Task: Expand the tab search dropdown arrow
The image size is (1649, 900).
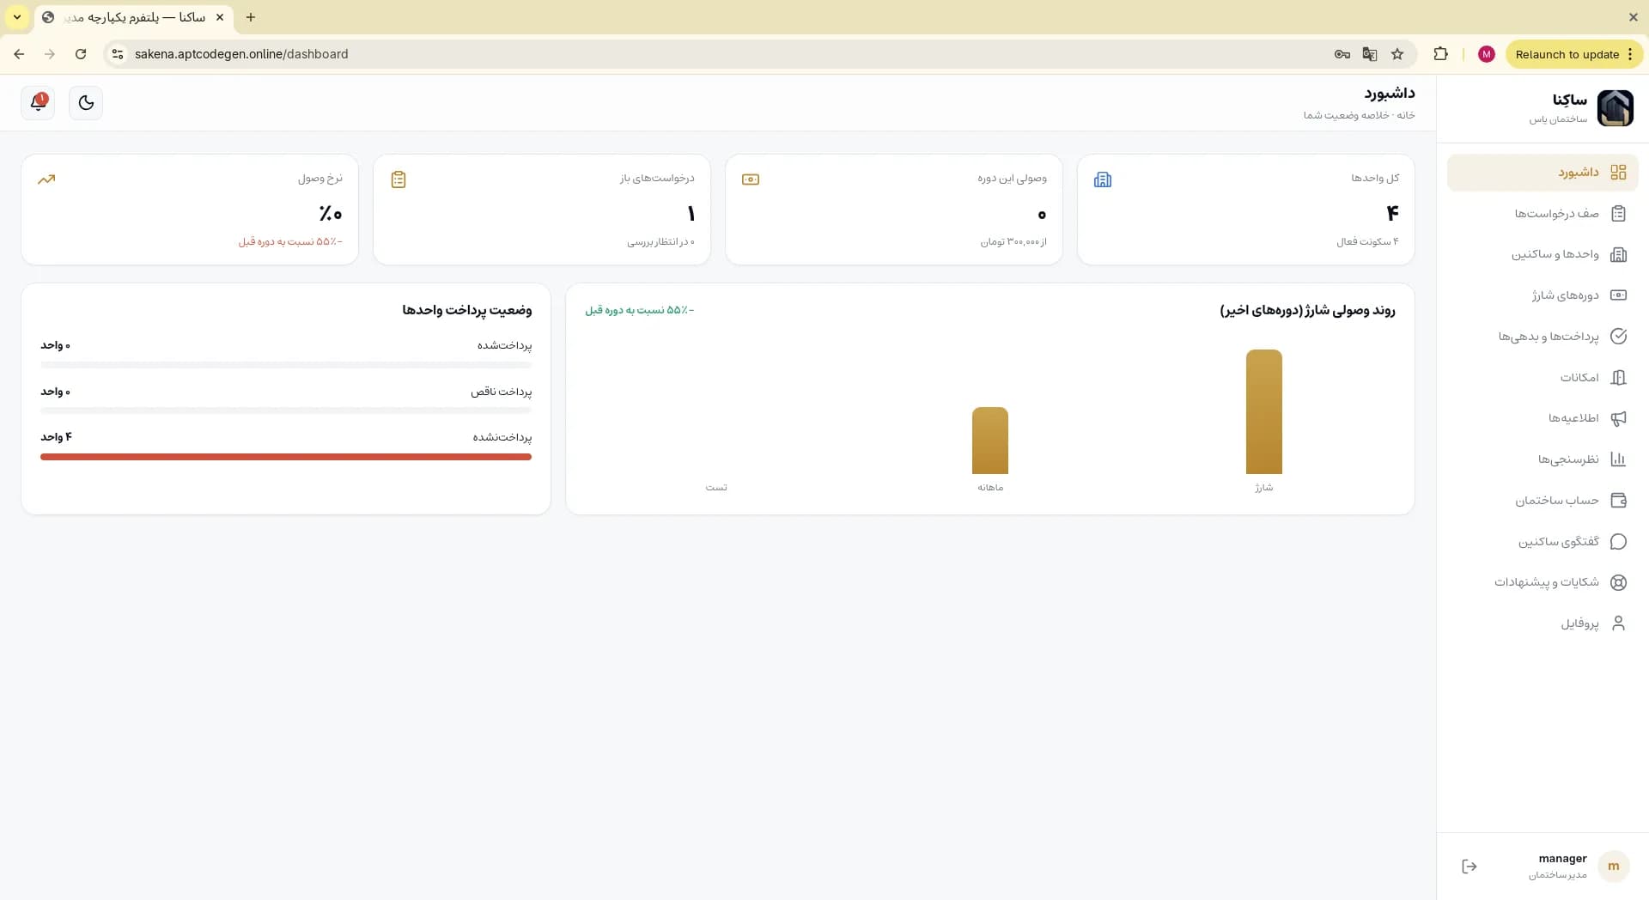Action: [16, 17]
